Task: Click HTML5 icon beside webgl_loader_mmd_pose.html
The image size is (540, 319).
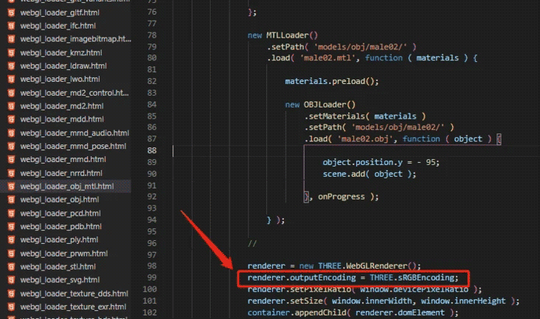Action: pos(11,146)
